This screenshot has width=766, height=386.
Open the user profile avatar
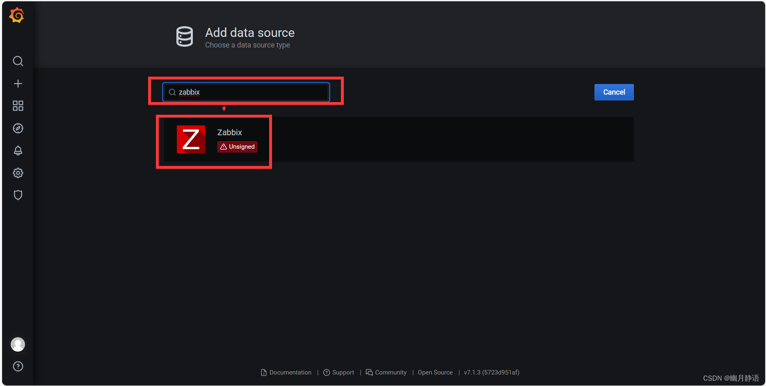coord(18,344)
